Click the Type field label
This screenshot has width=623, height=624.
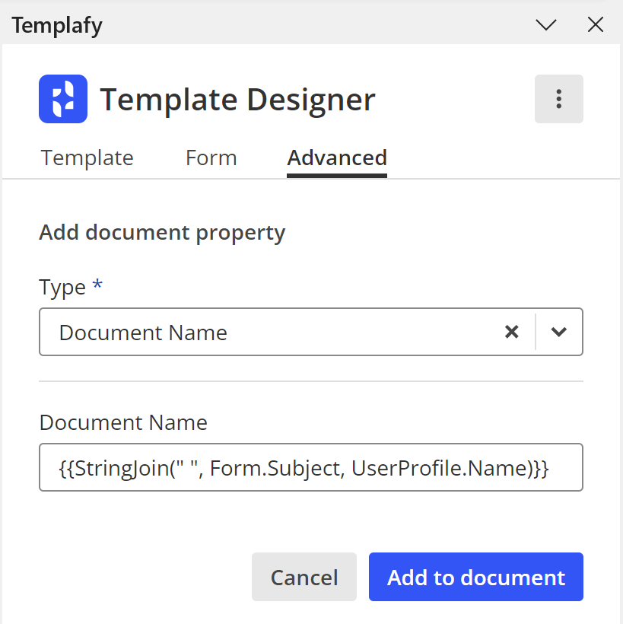[62, 288]
